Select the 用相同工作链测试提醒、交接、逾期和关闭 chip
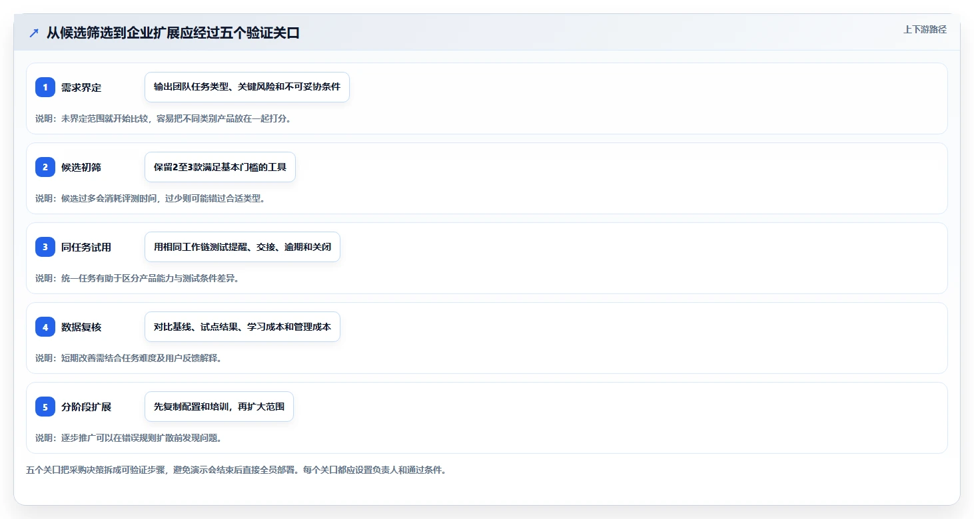Viewport: 974px width, 519px height. [243, 247]
